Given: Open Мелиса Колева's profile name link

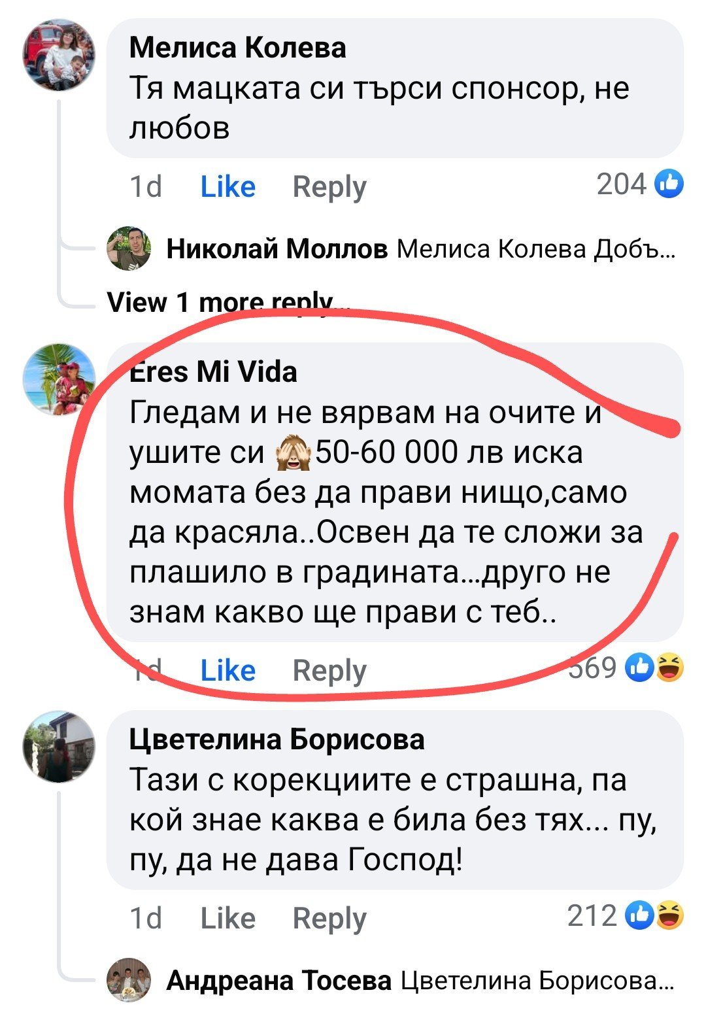Looking at the screenshot, I should click(238, 48).
